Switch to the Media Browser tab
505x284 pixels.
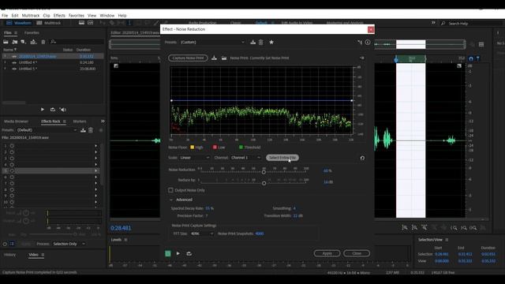point(16,121)
